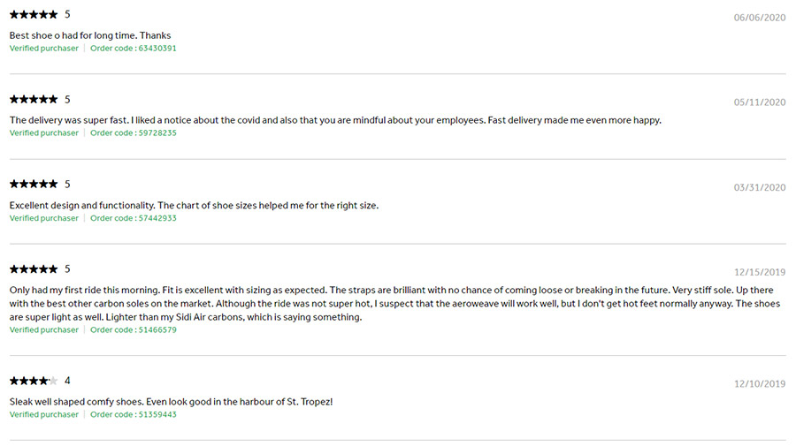Click the date 12/15/2019
Image resolution: width=796 pixels, height=446 pixels.
[760, 272]
